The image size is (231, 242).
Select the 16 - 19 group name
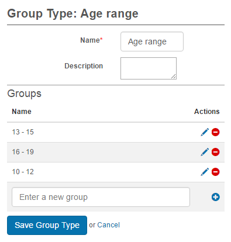tap(23, 152)
